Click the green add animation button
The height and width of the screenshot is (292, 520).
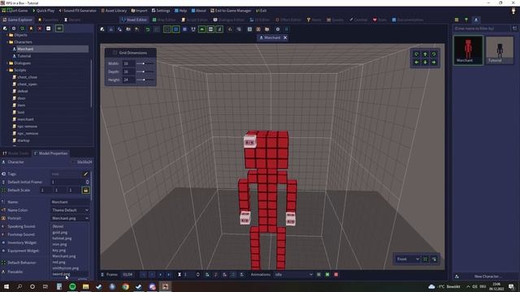(327, 274)
